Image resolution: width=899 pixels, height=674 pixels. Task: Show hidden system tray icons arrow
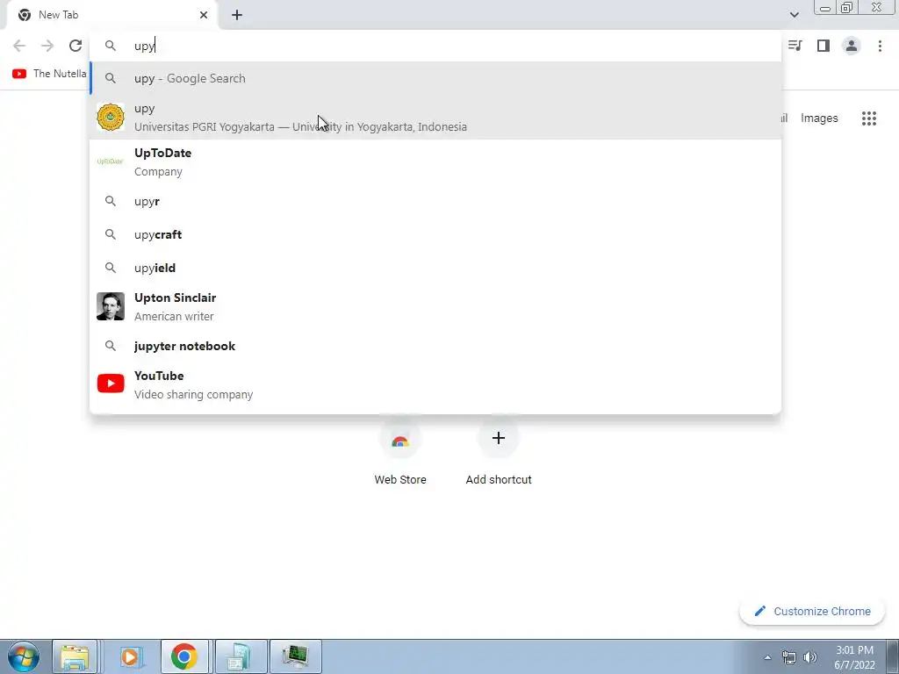click(x=767, y=657)
